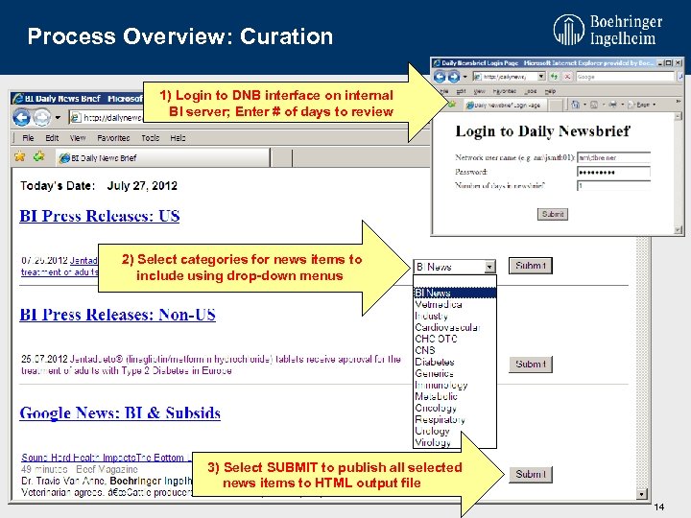Open File menu in BI Daily News Brief window
The height and width of the screenshot is (518, 691).
28,138
